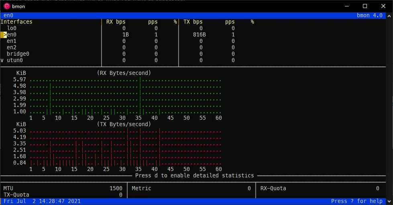Close the bmon window
The width and height of the screenshot is (393, 205).
(383, 6)
